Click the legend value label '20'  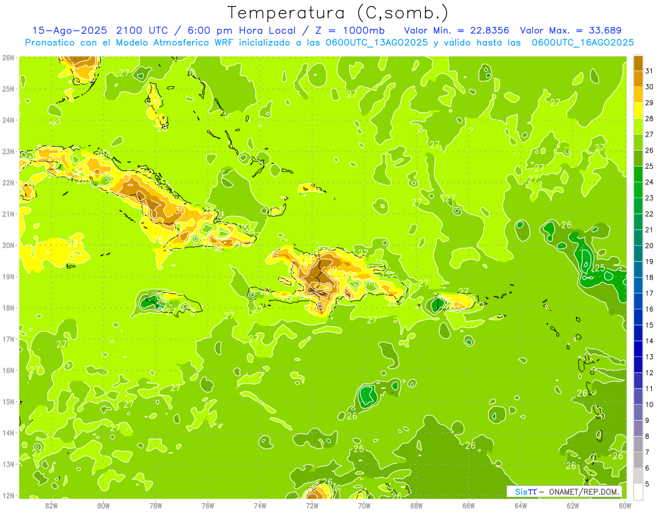pyautogui.click(x=649, y=246)
